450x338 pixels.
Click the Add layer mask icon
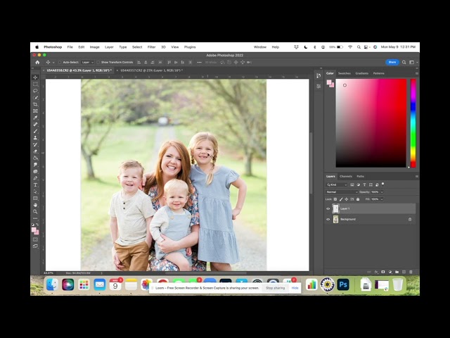382,272
